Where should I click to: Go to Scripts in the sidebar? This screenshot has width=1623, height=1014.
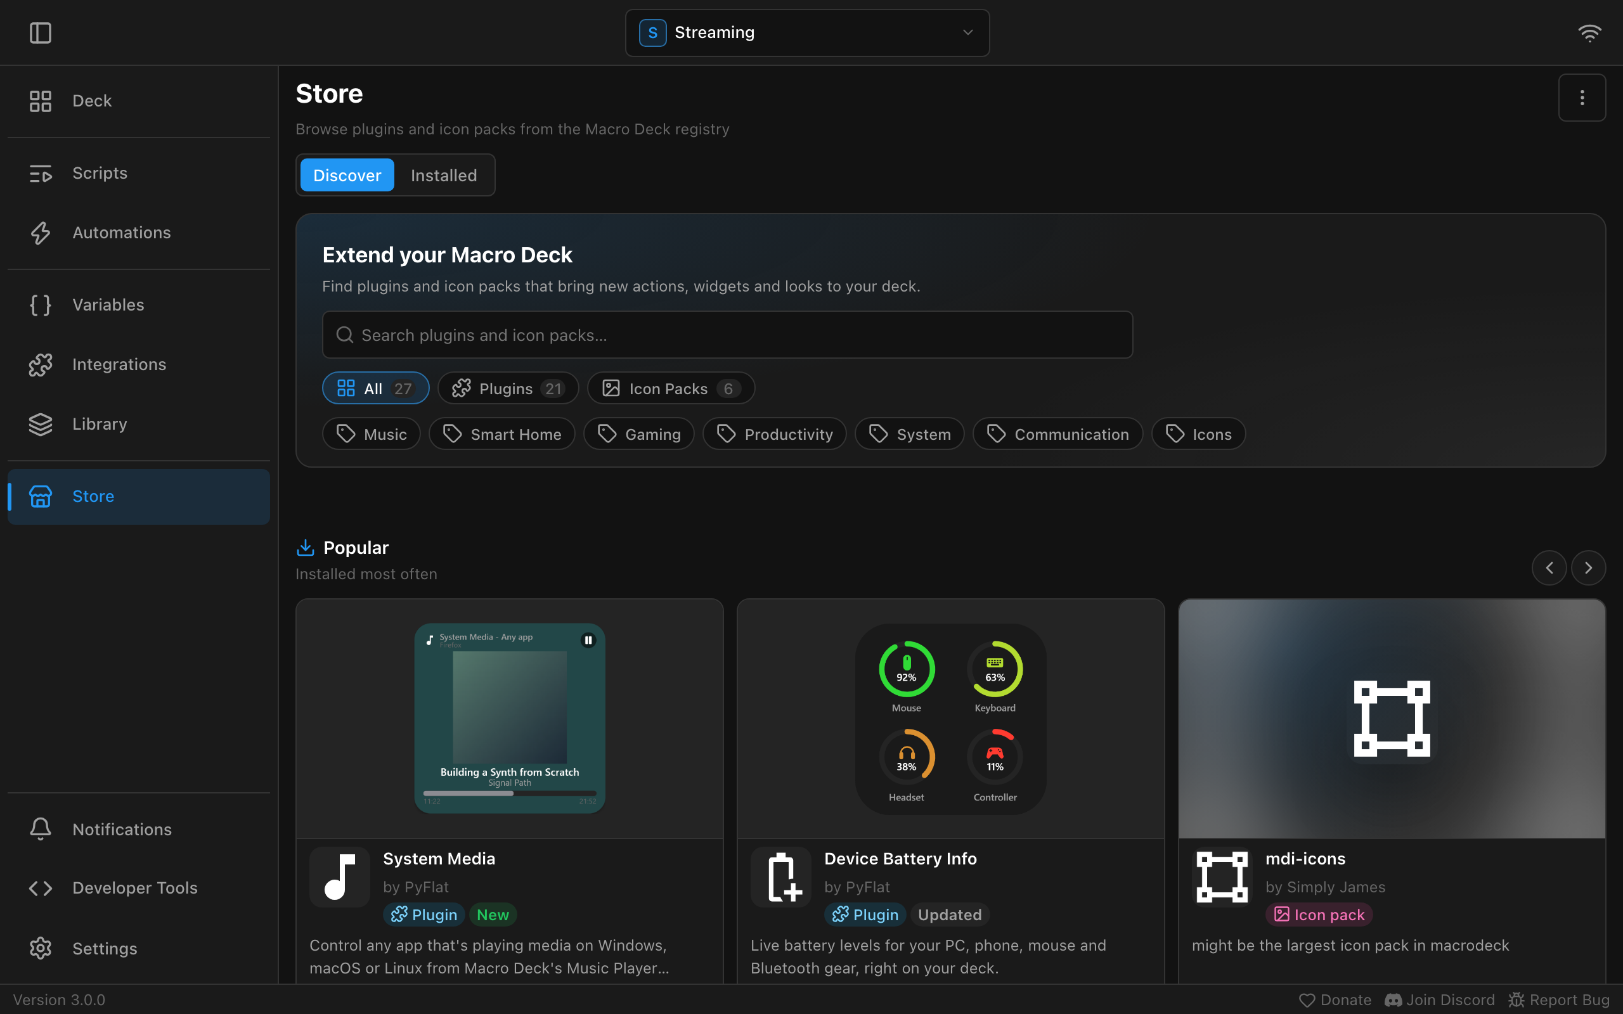coord(139,173)
